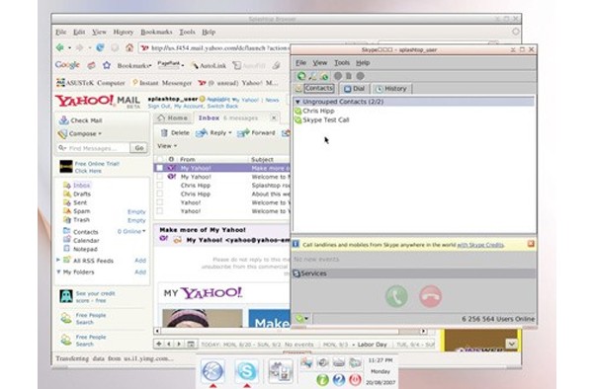This screenshot has height=389, width=593.
Task: Click inside the Find Messages search field
Action: (94, 148)
